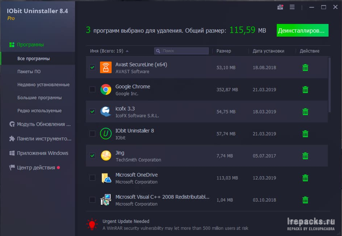Click the icofx application icon
Image resolution: width=342 pixels, height=236 pixels.
pos(106,111)
